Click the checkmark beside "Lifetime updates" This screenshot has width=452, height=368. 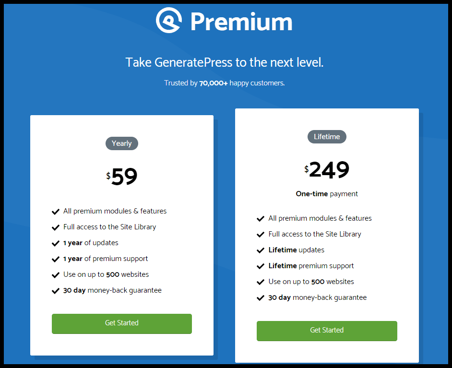click(x=261, y=250)
